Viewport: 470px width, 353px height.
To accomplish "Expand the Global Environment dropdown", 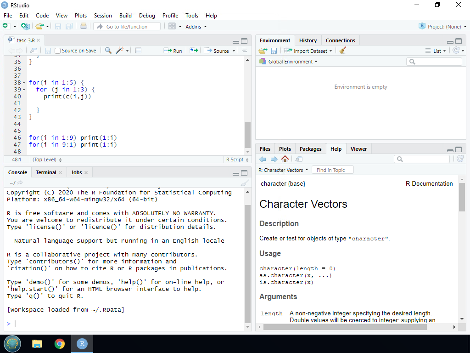I will 292,62.
